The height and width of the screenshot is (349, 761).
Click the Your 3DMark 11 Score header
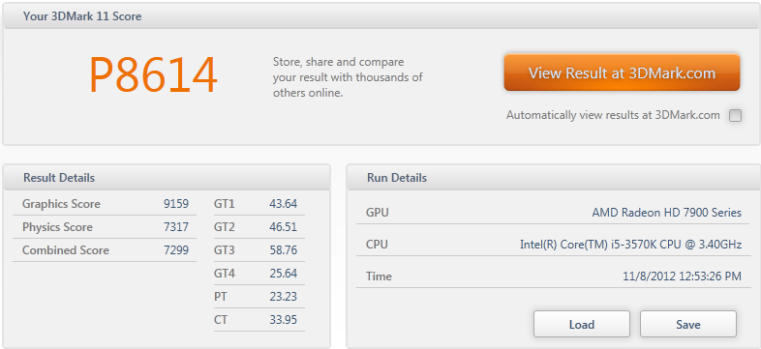[x=381, y=16]
